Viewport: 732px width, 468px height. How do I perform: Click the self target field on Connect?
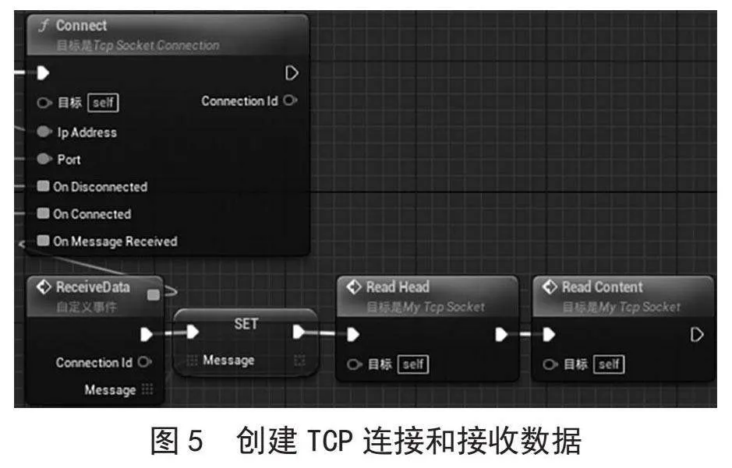(x=103, y=103)
